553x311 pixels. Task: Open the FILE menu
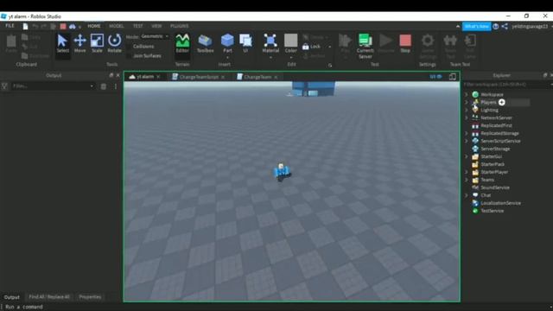(10, 26)
